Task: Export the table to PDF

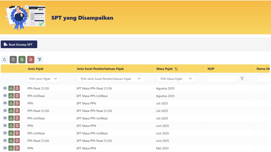Action: coord(31,60)
